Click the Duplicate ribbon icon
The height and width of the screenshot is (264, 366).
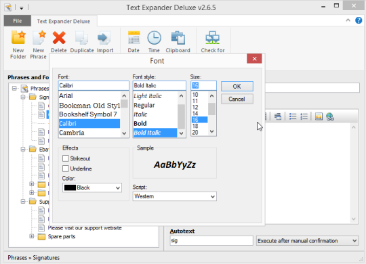[x=82, y=37]
